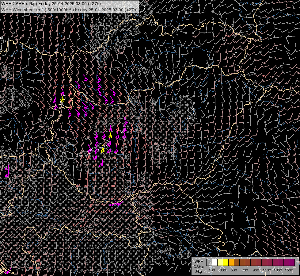
Task: Click the 1300 legend tick label
Action: [x=278, y=270]
